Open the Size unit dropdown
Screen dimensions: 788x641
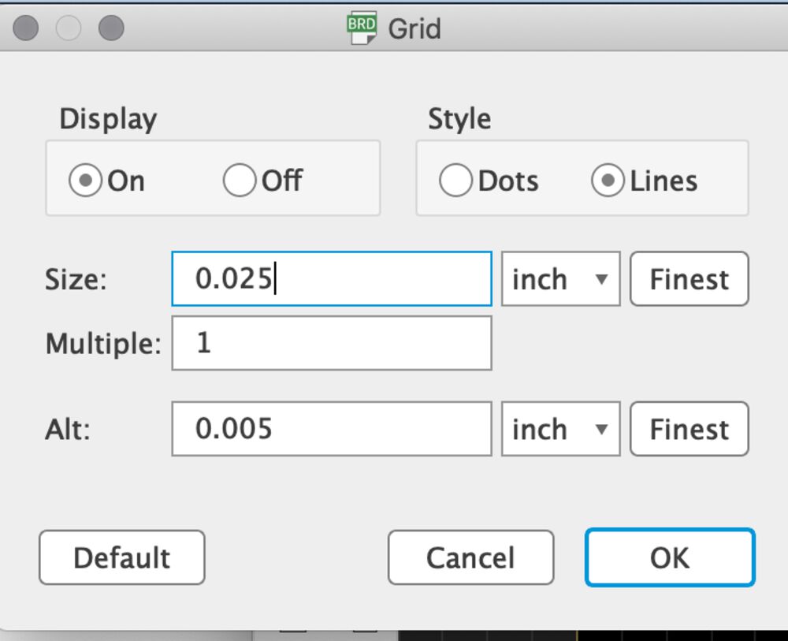click(x=560, y=279)
